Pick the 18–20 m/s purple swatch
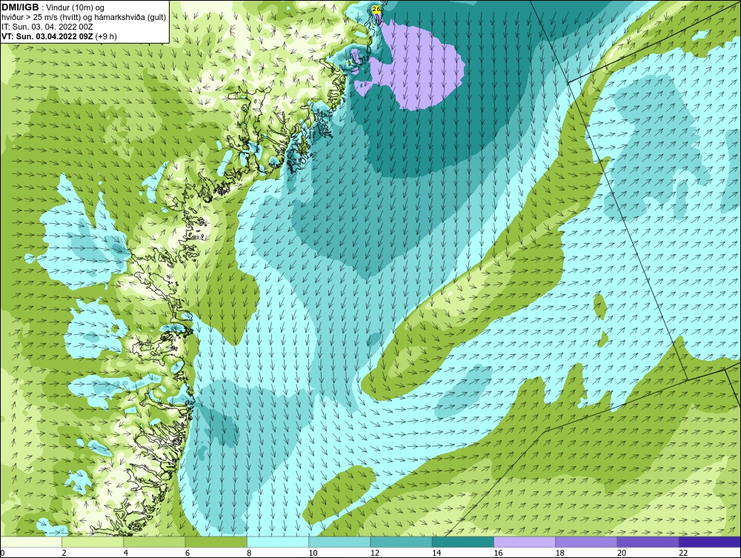741x558 pixels. pos(586,542)
